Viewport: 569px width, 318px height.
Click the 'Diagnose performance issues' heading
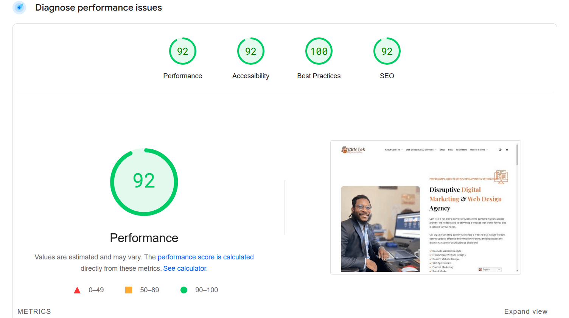click(x=98, y=8)
